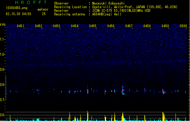The image size is (190, 121).
Task: Click the 0453 time marker
Action: coord(56,26)
